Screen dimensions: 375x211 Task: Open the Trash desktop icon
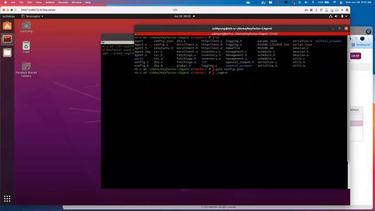click(x=26, y=47)
